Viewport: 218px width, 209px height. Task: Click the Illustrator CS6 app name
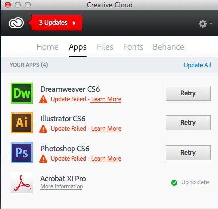[x=63, y=119]
